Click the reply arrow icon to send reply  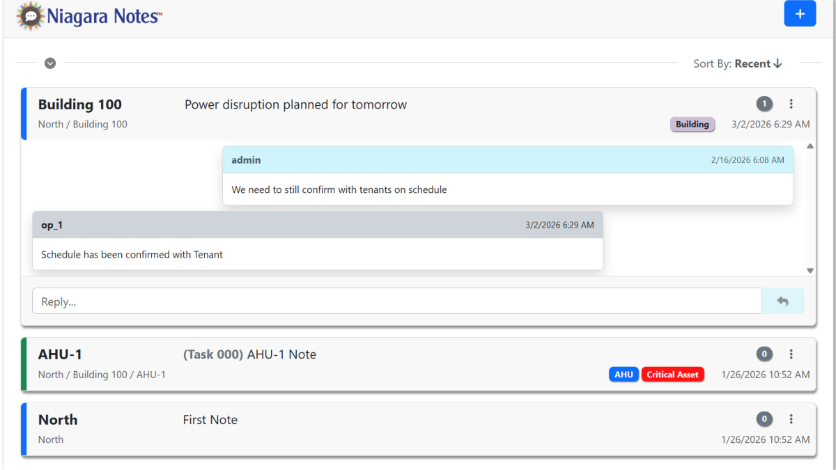(x=783, y=300)
